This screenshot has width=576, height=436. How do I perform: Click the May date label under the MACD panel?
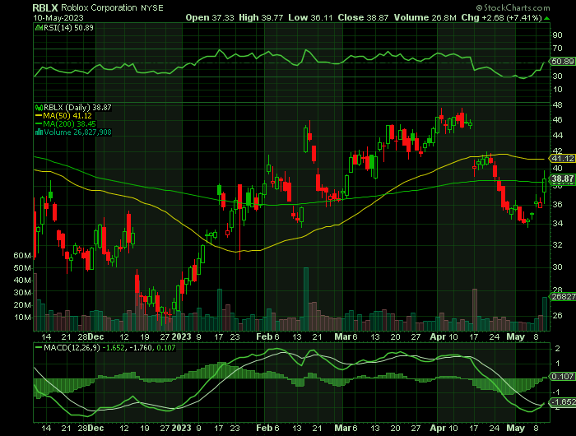[x=516, y=429]
